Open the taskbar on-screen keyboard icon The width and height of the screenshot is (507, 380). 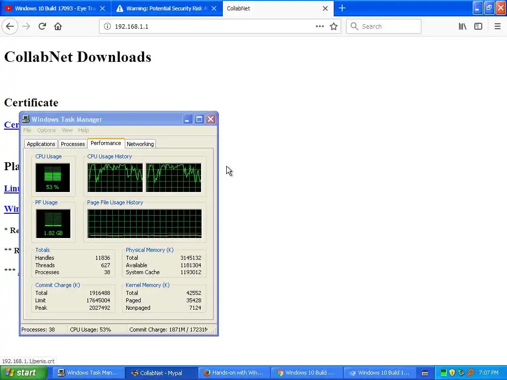(425, 373)
